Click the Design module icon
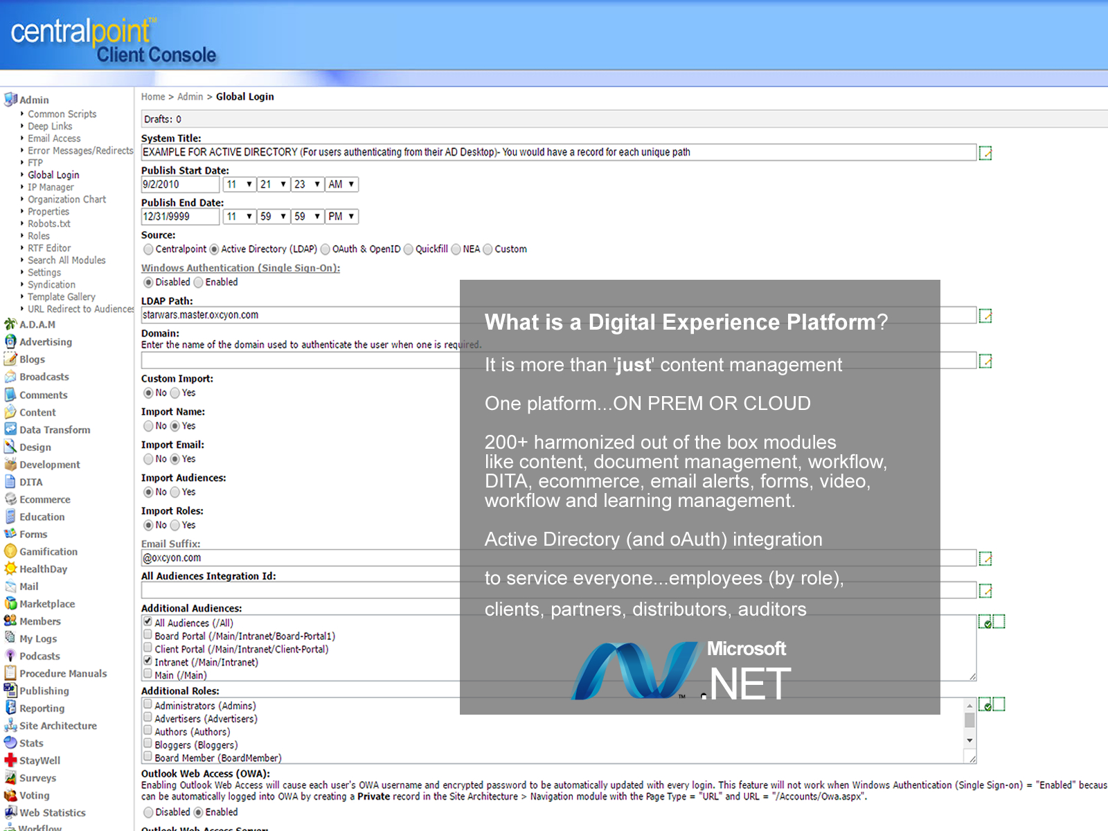1108x831 pixels. [10, 447]
